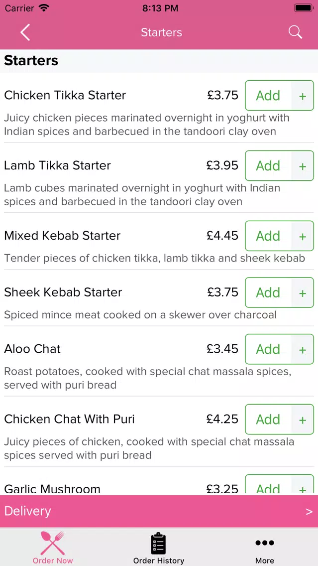
Task: Tap the Delivery label in pink bar
Action: point(28,511)
